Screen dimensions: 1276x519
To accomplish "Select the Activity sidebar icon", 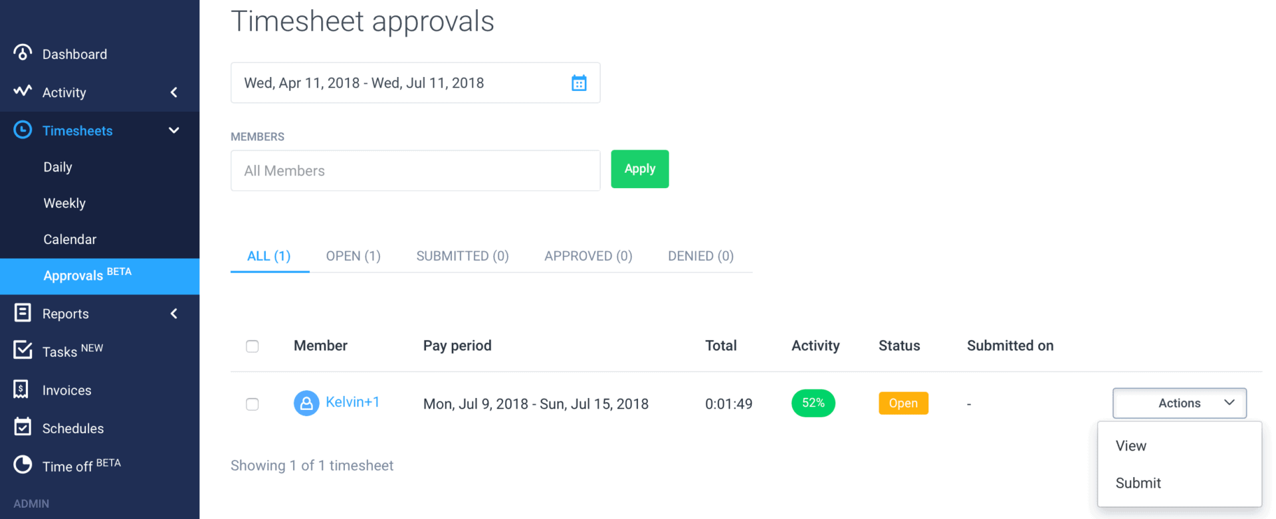I will point(22,92).
